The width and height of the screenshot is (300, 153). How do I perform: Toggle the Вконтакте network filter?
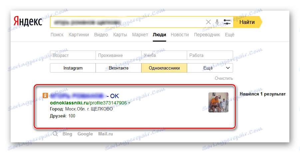click(x=119, y=68)
